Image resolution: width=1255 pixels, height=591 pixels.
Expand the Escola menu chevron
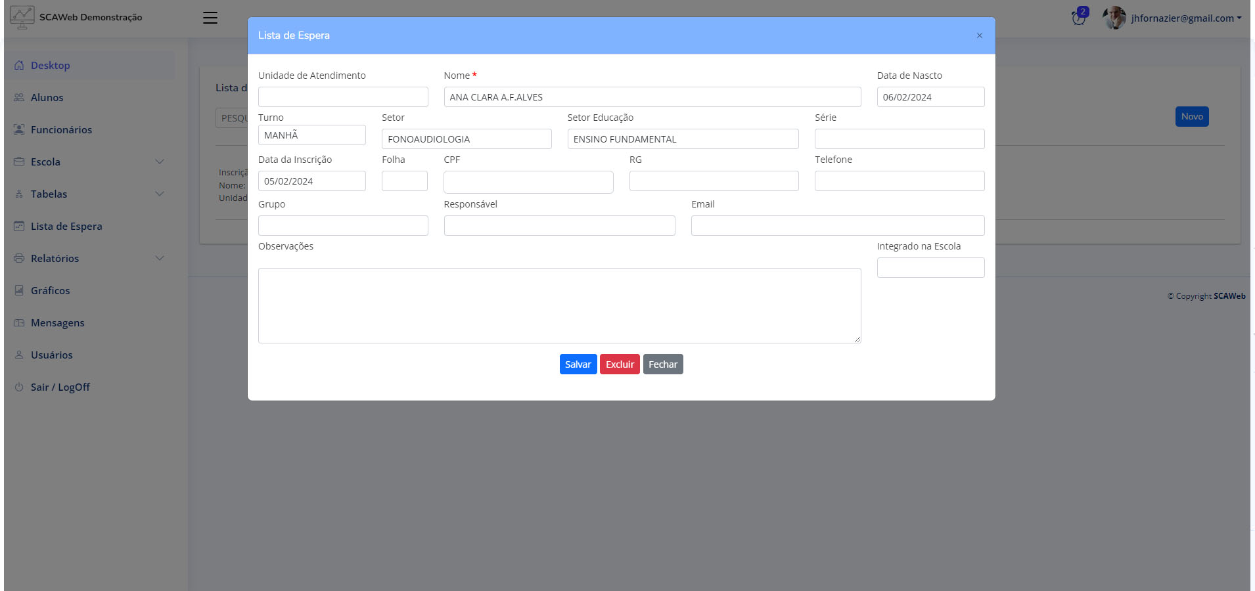tap(160, 162)
